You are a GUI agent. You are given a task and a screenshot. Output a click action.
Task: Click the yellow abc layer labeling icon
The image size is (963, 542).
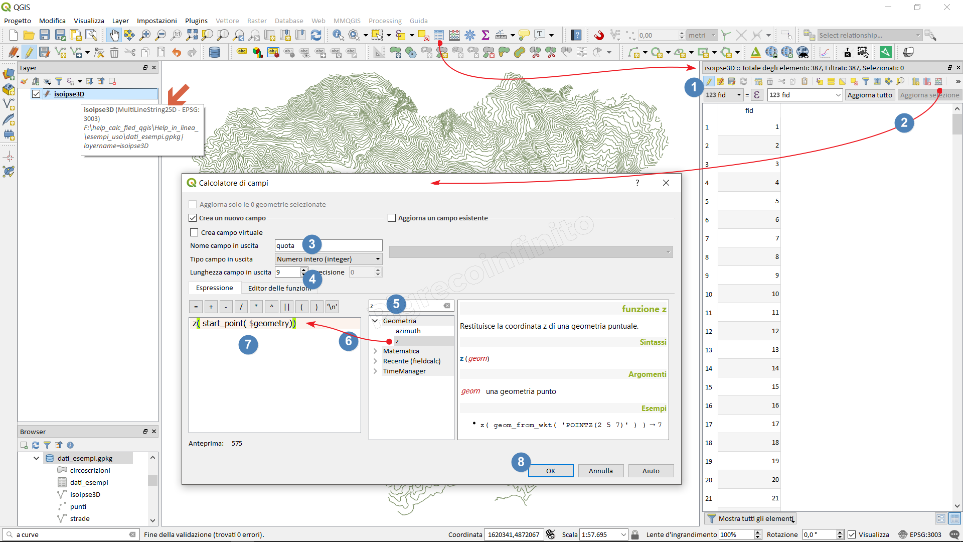click(x=242, y=52)
